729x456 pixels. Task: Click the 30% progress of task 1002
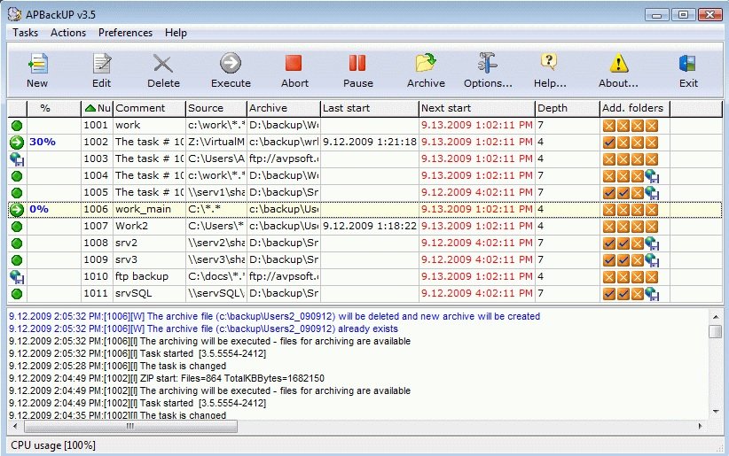pos(43,142)
